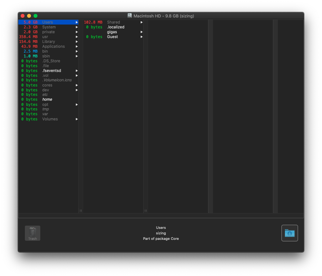The width and height of the screenshot is (322, 276).
Task: Select the Shared folder name
Action: click(113, 22)
